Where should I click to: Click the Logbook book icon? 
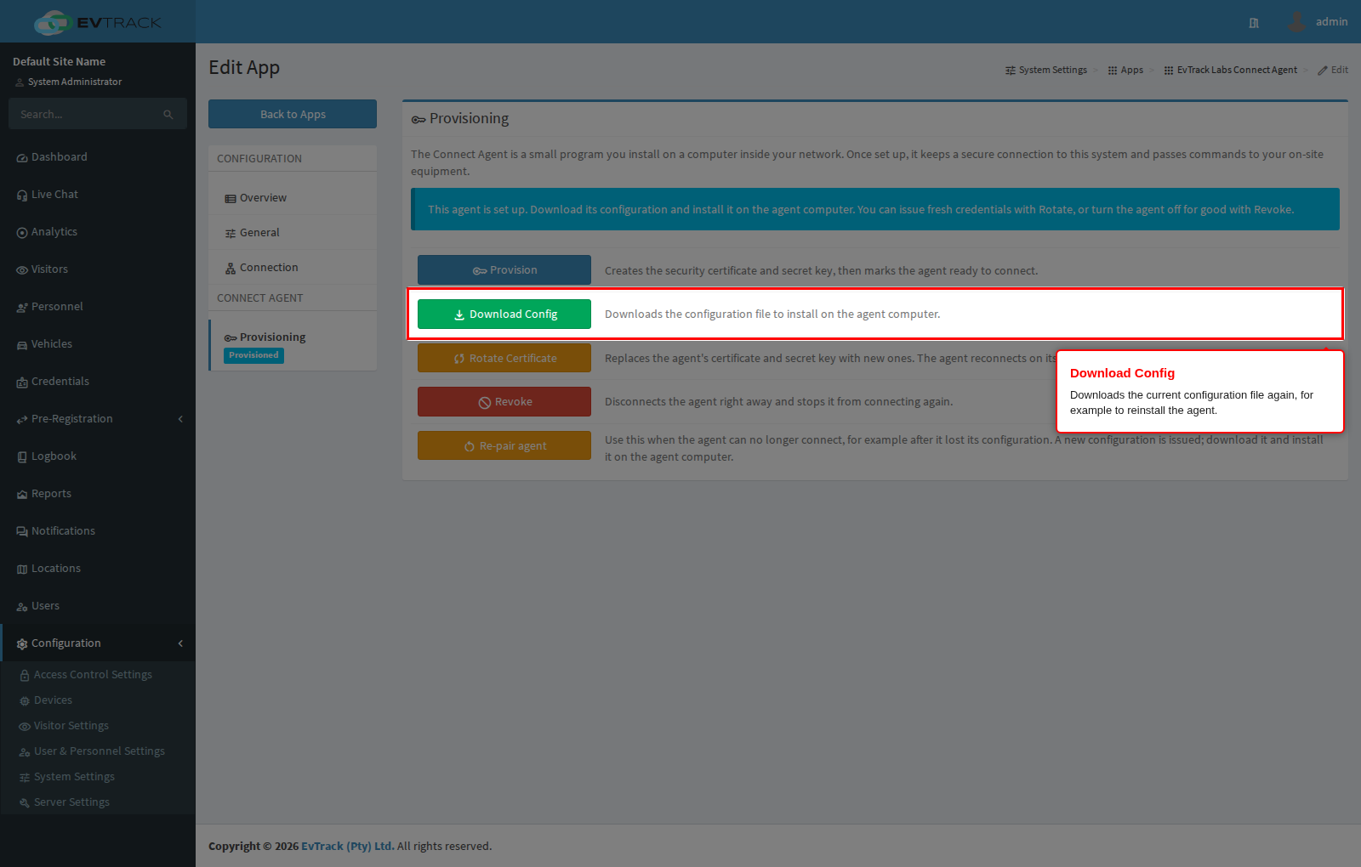[22, 457]
